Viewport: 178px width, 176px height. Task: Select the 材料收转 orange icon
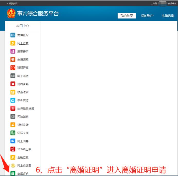click(13, 125)
